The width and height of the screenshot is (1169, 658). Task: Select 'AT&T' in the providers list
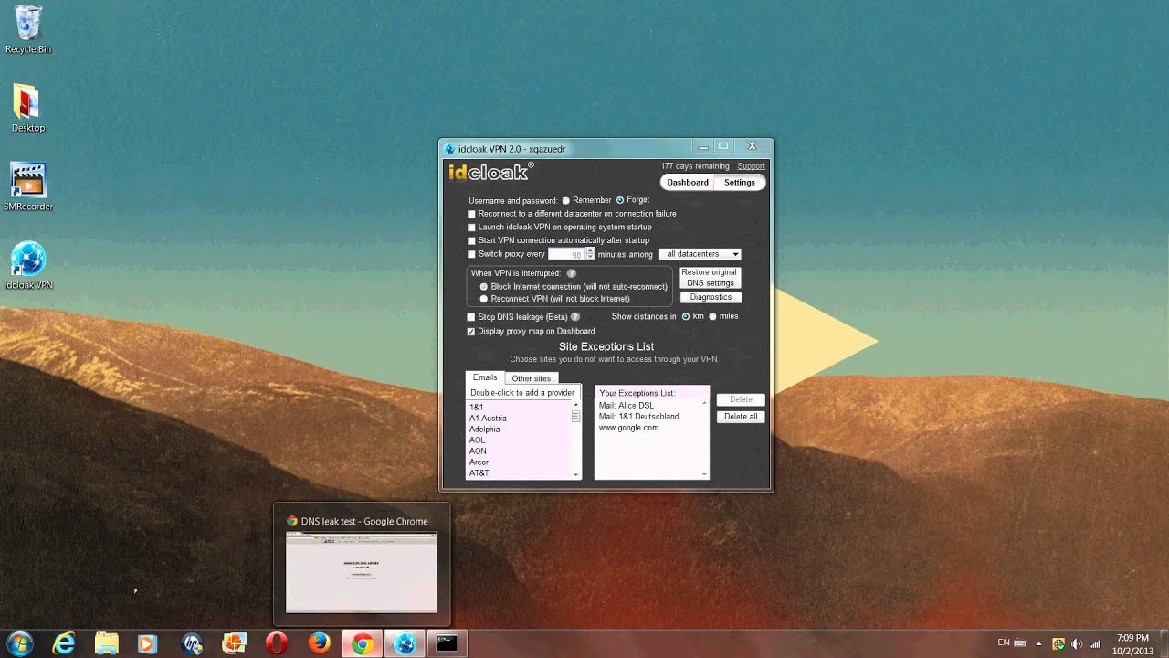pyautogui.click(x=479, y=473)
